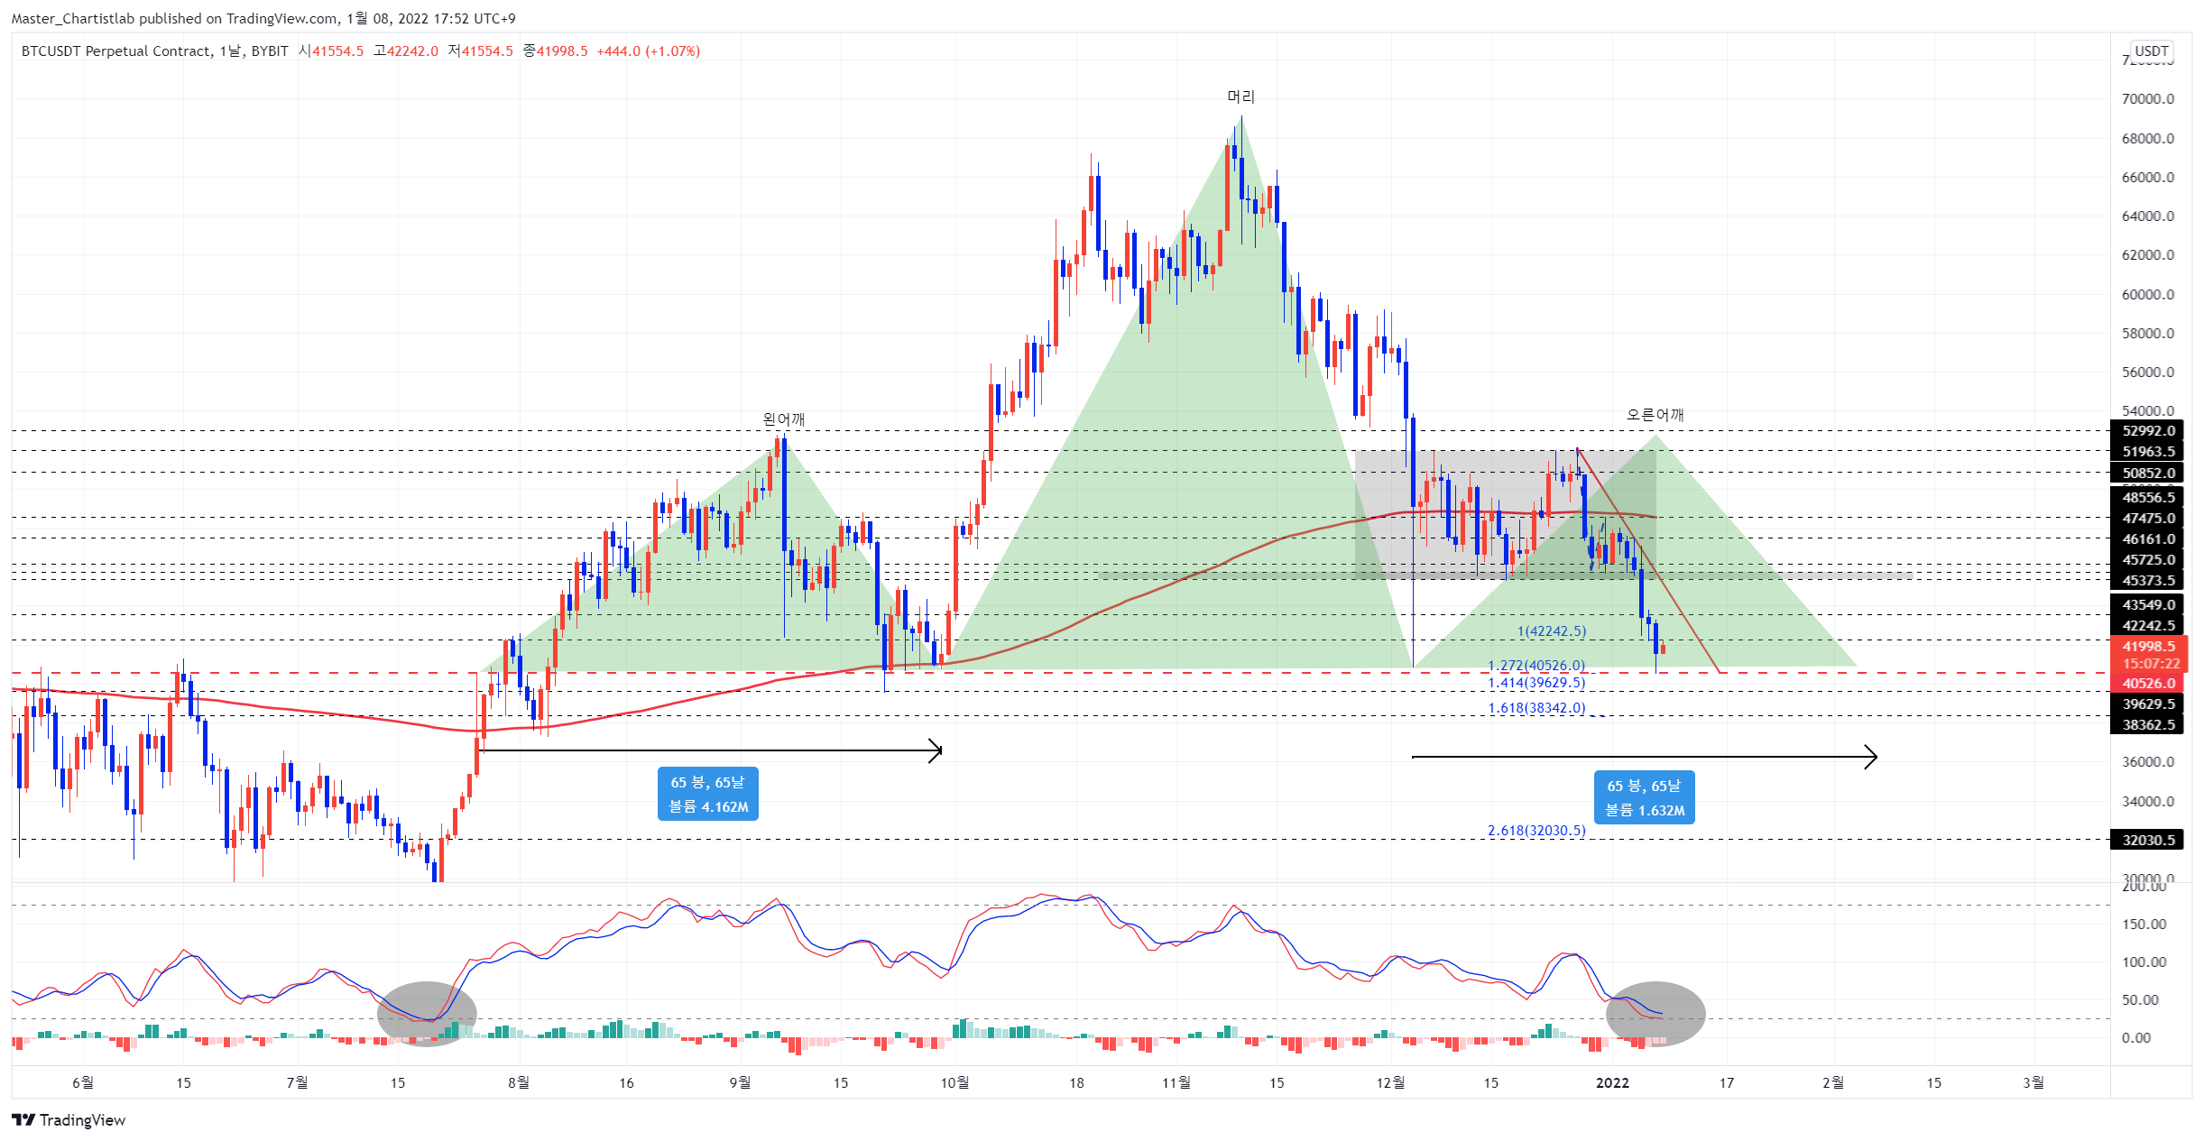This screenshot has width=2204, height=1141.
Task: Click the blue info box with volume 4.162M
Action: pyautogui.click(x=708, y=794)
